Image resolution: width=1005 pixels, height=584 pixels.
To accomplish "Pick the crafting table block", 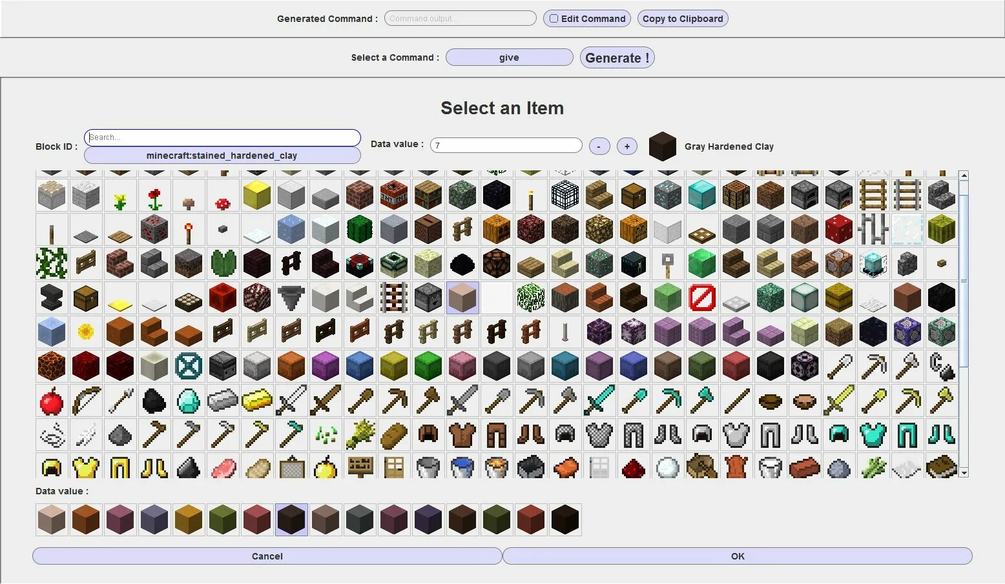I will (x=736, y=195).
